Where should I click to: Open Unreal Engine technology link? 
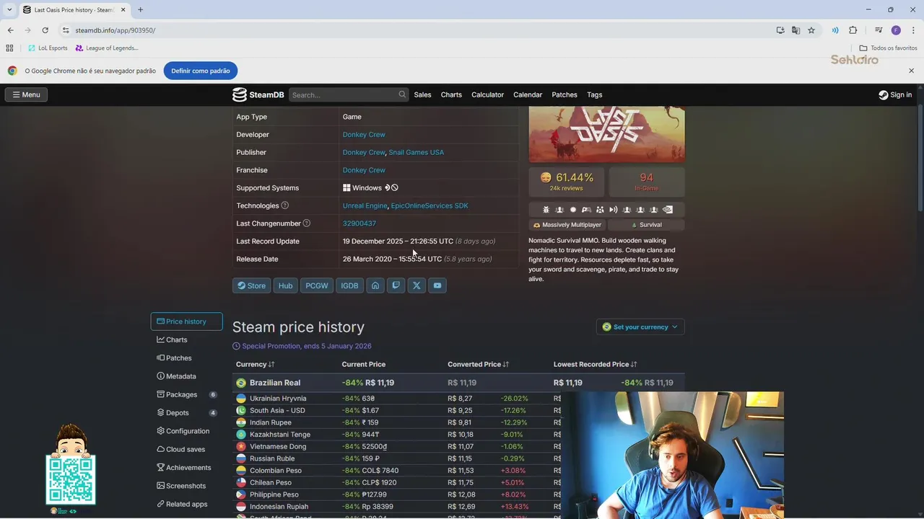[365, 205]
